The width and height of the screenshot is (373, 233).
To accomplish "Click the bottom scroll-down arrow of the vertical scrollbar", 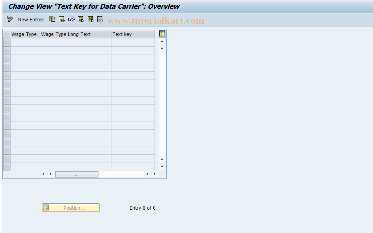I will pyautogui.click(x=162, y=167).
